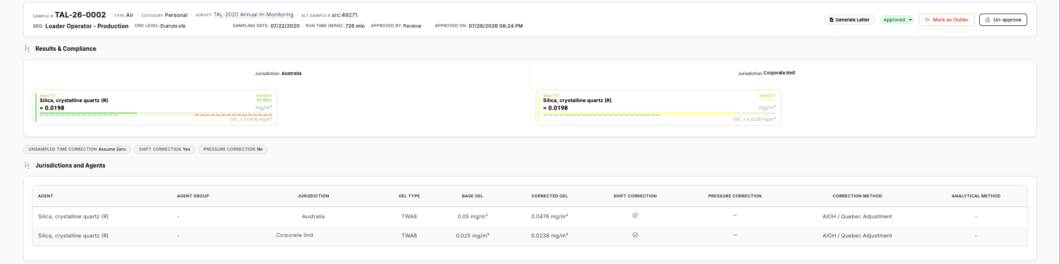This screenshot has width=1060, height=264.
Task: Click the sample number TAL-26-0002
Action: point(80,15)
